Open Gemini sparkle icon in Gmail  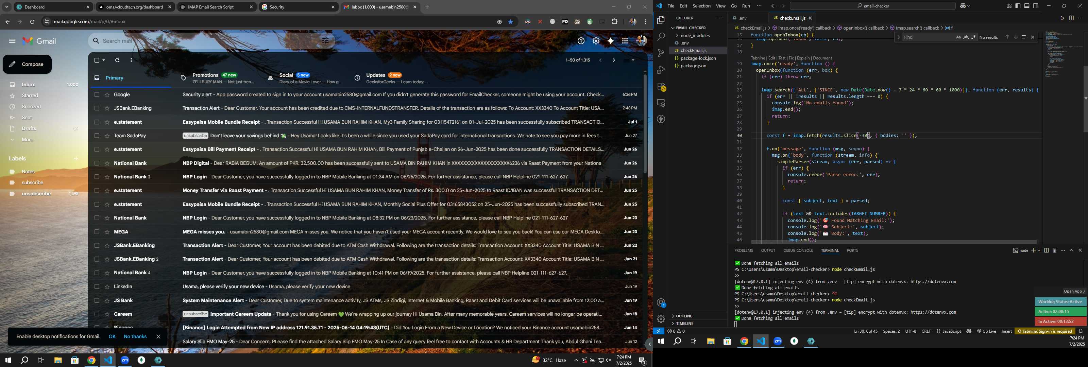coord(610,41)
